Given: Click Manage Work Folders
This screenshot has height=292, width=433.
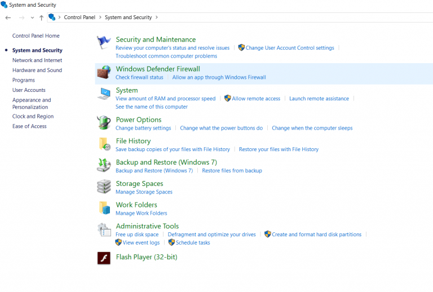Looking at the screenshot, I should tap(142, 213).
